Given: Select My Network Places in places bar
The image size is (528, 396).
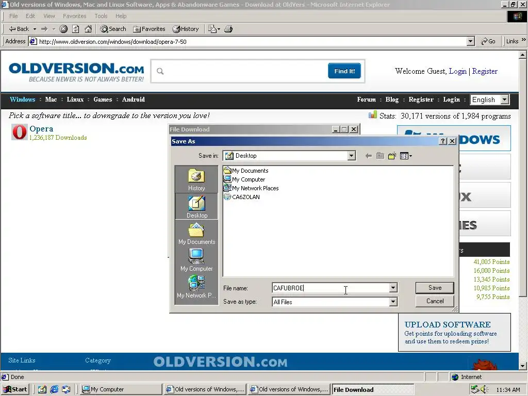Looking at the screenshot, I should click(196, 287).
